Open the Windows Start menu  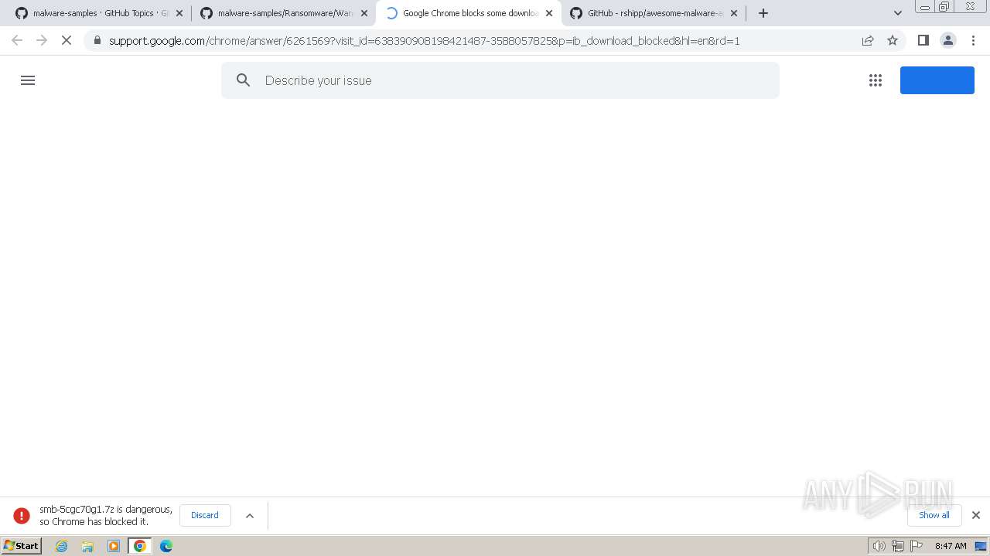[x=21, y=545]
